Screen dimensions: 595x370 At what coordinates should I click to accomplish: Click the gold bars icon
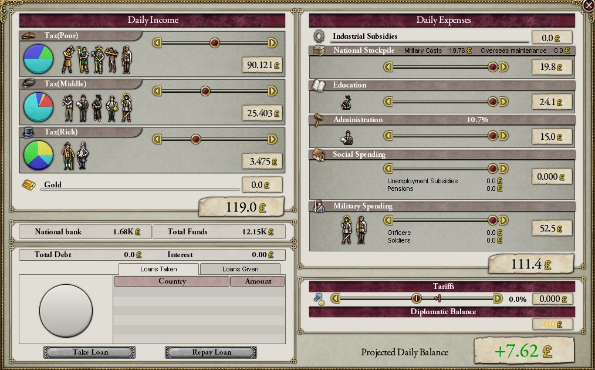29,185
